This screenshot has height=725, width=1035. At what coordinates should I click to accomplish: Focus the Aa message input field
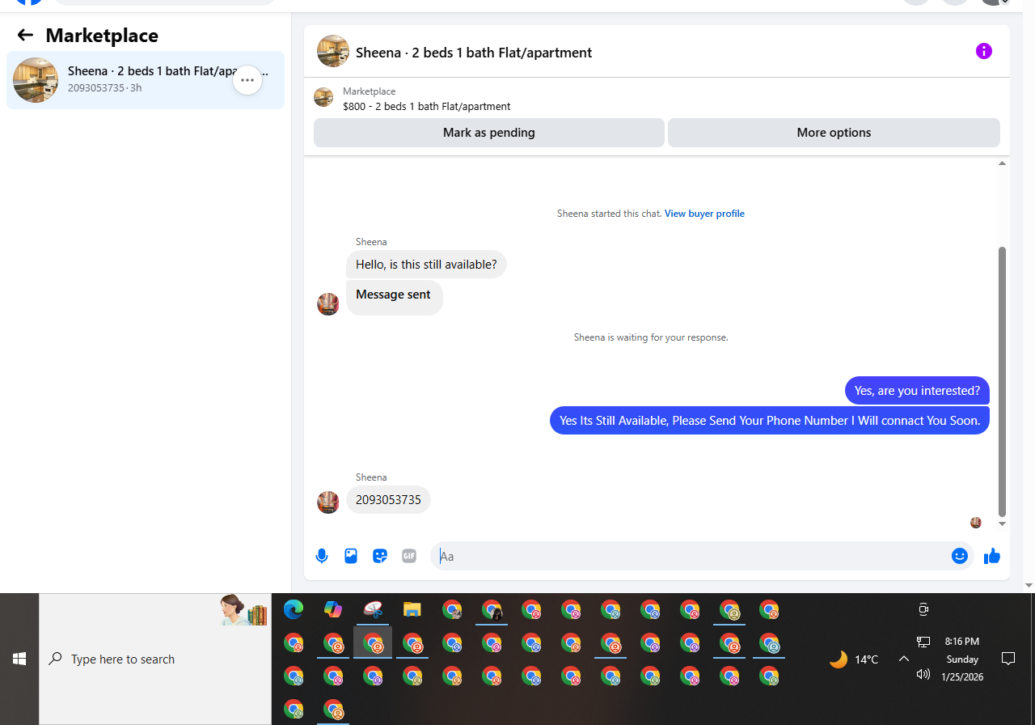click(x=692, y=556)
